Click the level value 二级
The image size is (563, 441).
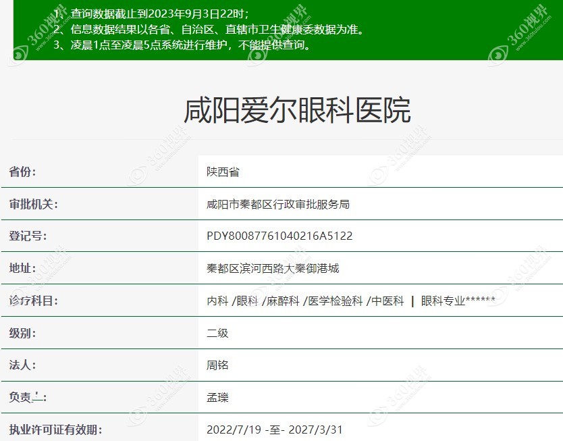pos(217,333)
